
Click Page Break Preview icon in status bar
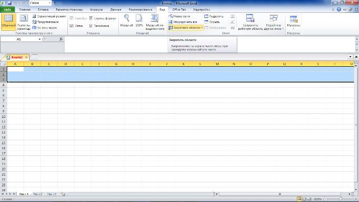[309, 199]
